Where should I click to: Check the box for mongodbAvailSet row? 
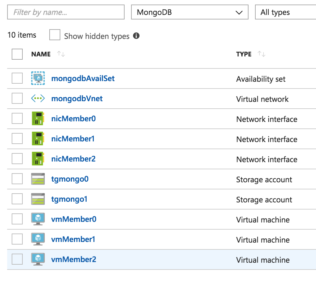[x=17, y=78]
